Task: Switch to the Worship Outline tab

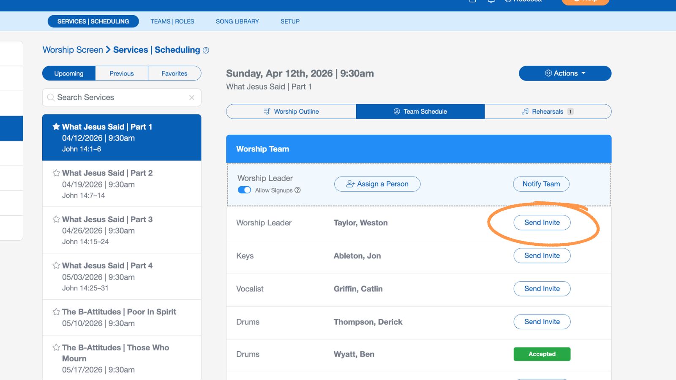Action: [x=292, y=111]
